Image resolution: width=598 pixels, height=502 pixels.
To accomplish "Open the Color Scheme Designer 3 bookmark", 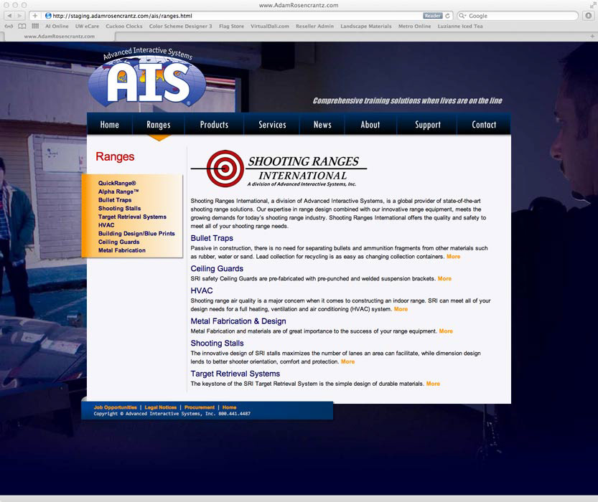I will (180, 27).
